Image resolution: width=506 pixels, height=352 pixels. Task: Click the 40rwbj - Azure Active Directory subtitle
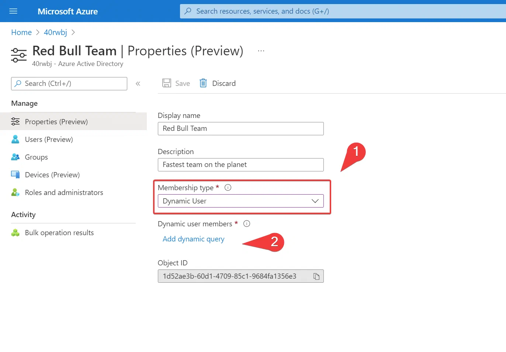77,64
